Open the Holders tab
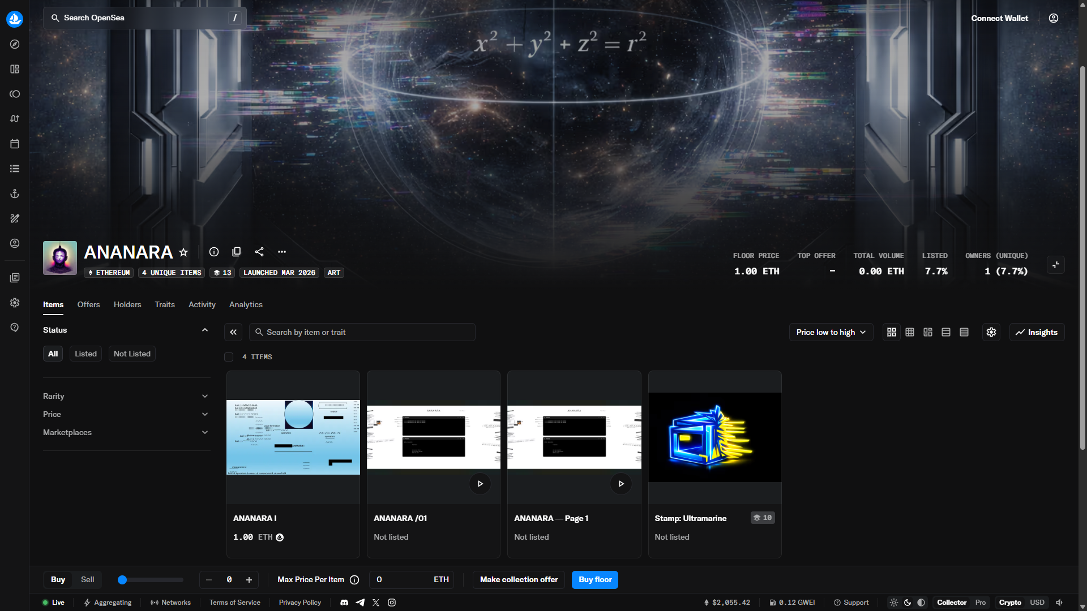This screenshot has width=1087, height=611. coord(127,304)
